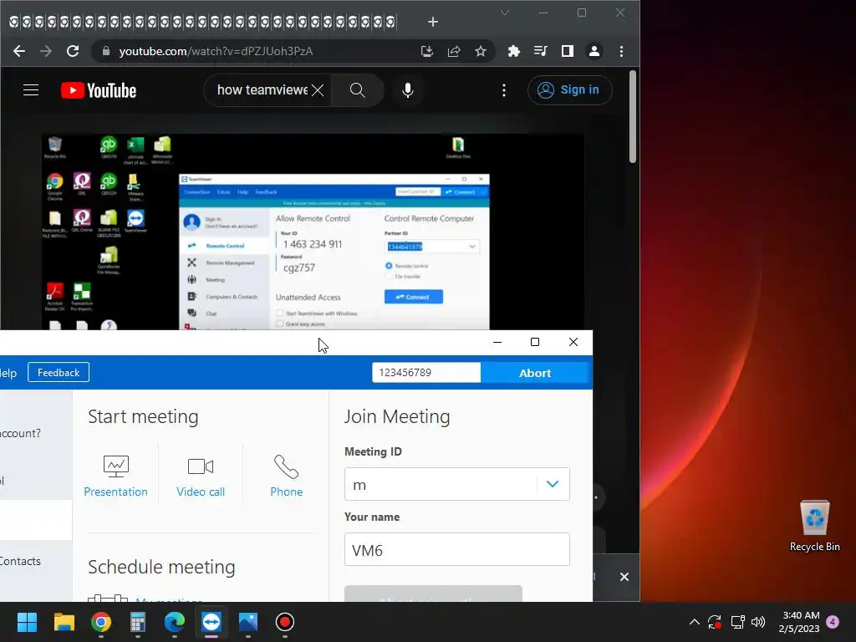Bookmark this page with star icon
The height and width of the screenshot is (642, 856).
[x=481, y=51]
